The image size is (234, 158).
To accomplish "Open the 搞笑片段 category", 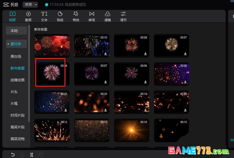I will coord(18,127).
